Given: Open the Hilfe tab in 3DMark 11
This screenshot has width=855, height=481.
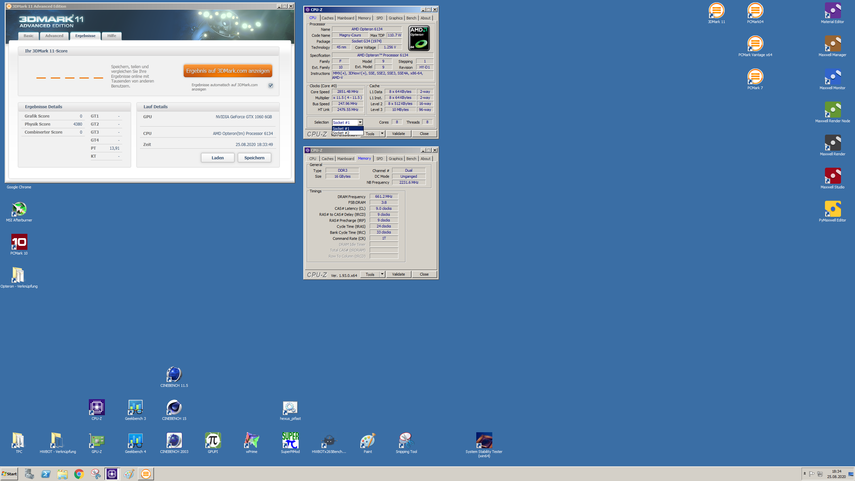Looking at the screenshot, I should click(x=112, y=36).
